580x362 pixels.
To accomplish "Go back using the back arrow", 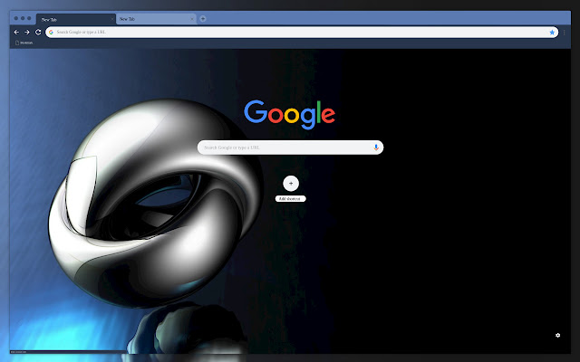I will (16, 33).
